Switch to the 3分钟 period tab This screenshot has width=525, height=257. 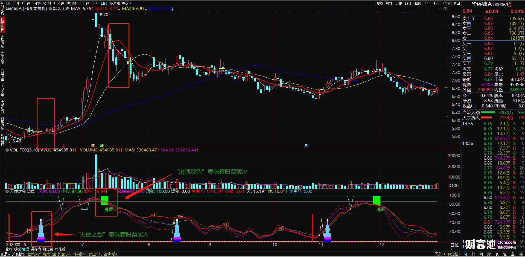pos(36,3)
